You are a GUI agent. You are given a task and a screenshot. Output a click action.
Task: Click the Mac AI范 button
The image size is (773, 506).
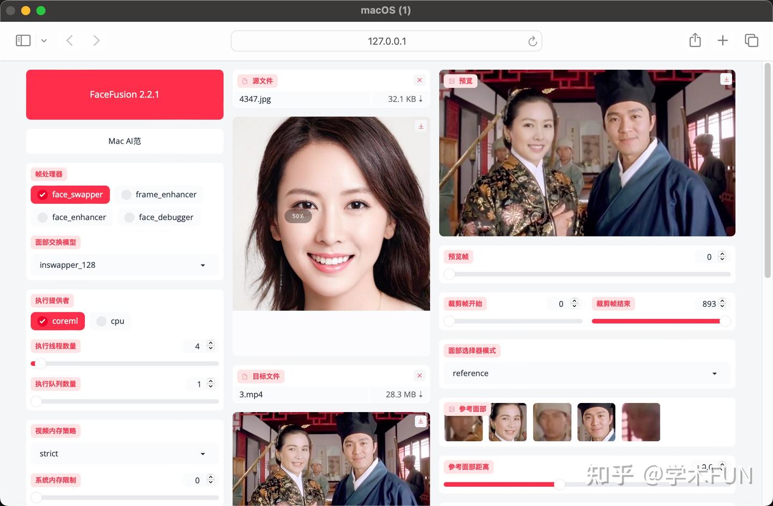(125, 141)
